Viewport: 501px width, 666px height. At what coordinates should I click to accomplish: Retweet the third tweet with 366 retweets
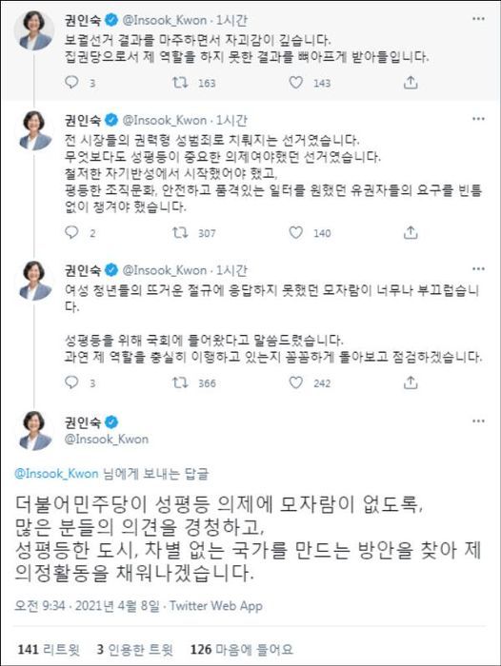(179, 382)
